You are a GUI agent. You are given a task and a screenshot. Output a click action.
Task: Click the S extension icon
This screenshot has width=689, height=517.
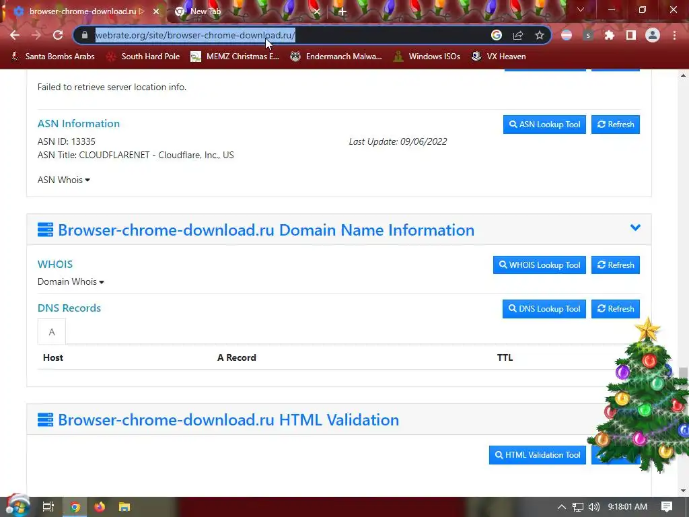[x=588, y=35]
